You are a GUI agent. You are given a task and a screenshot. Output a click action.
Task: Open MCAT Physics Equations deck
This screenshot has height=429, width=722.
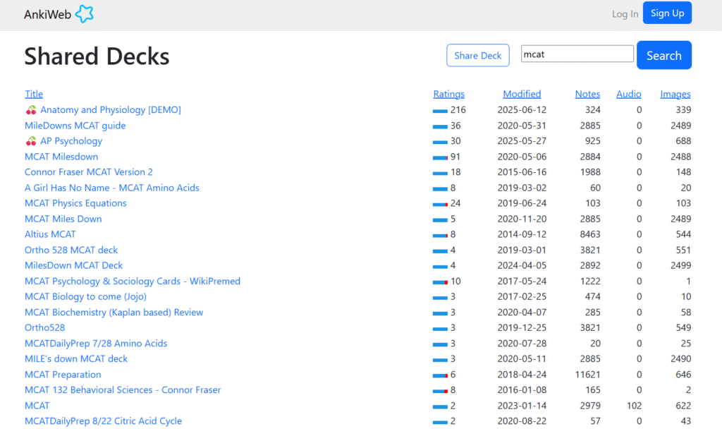(75, 203)
